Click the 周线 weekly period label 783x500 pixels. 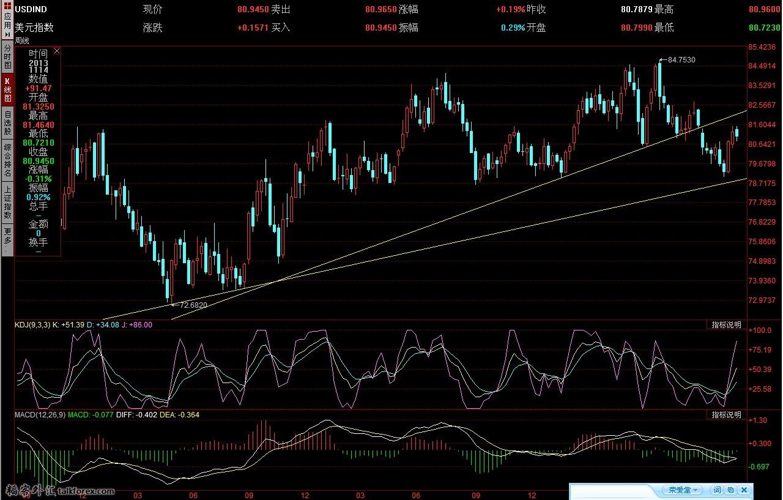point(22,40)
